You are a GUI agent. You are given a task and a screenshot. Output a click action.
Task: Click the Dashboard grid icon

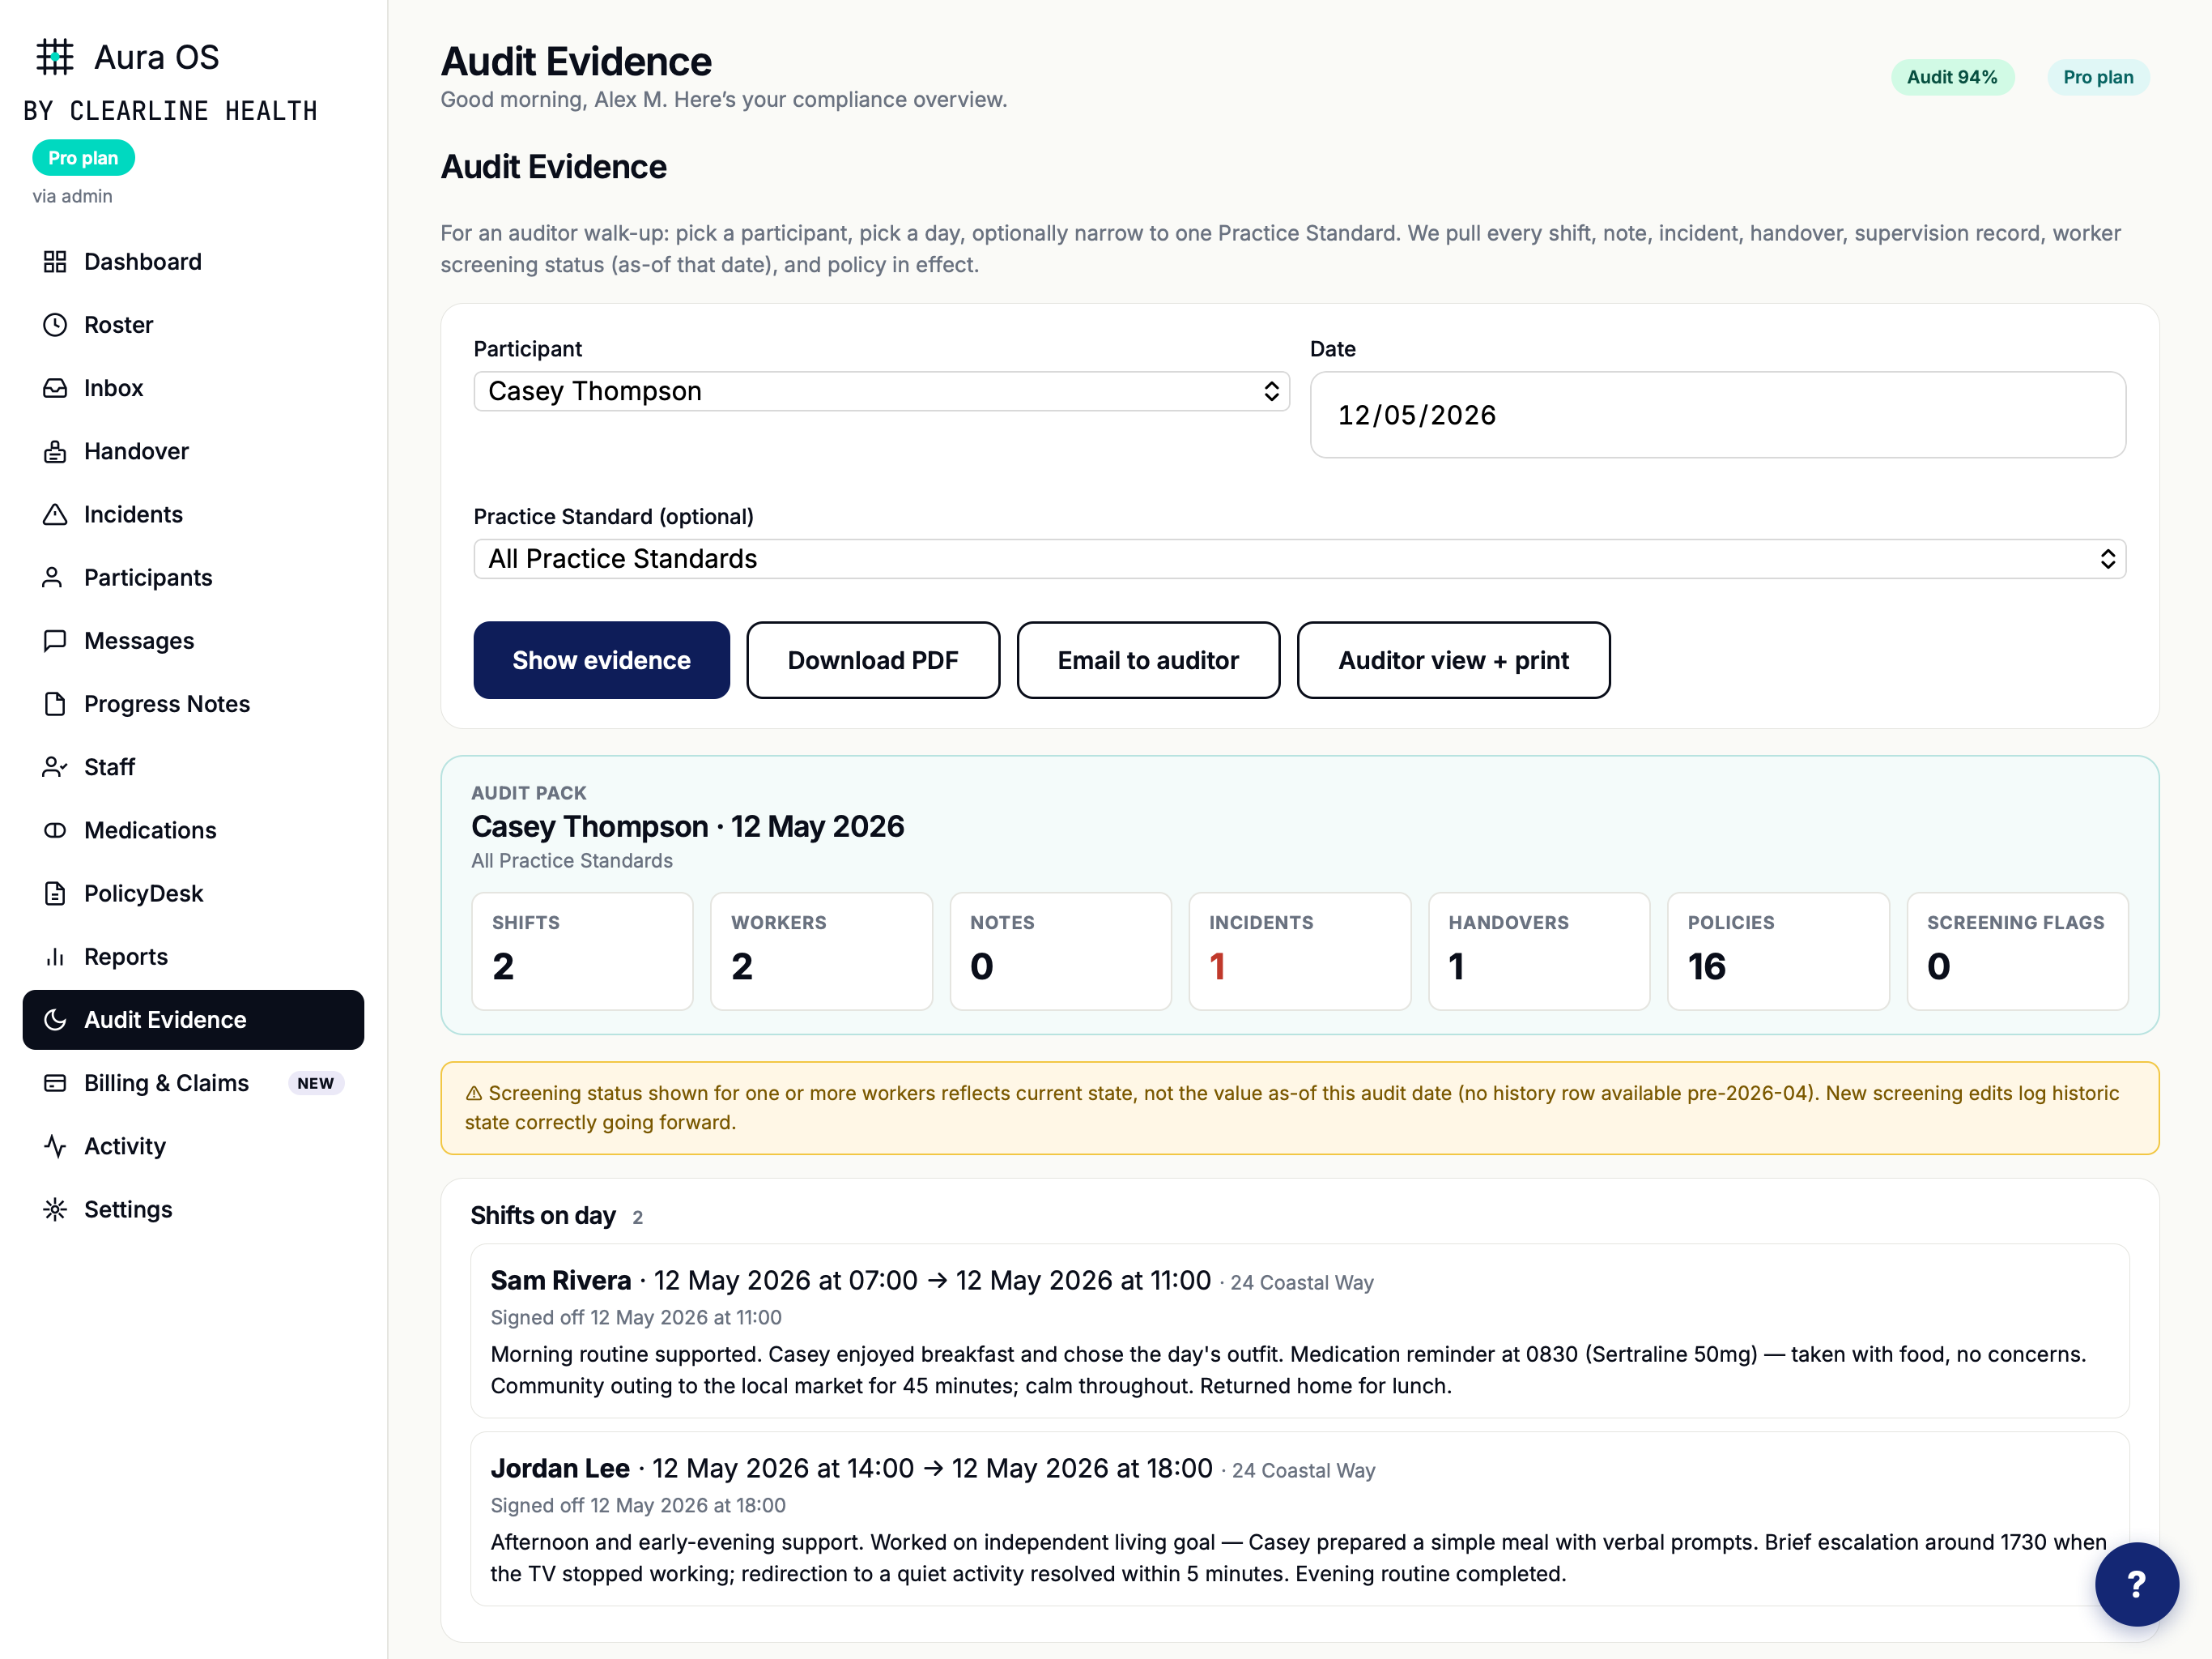click(x=55, y=262)
